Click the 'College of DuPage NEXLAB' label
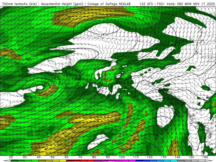This screenshot has height=162, width=216. pos(109,4)
